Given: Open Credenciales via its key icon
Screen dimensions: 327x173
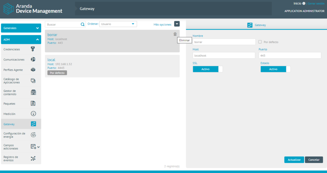Looking at the screenshot, I should click(x=33, y=49).
